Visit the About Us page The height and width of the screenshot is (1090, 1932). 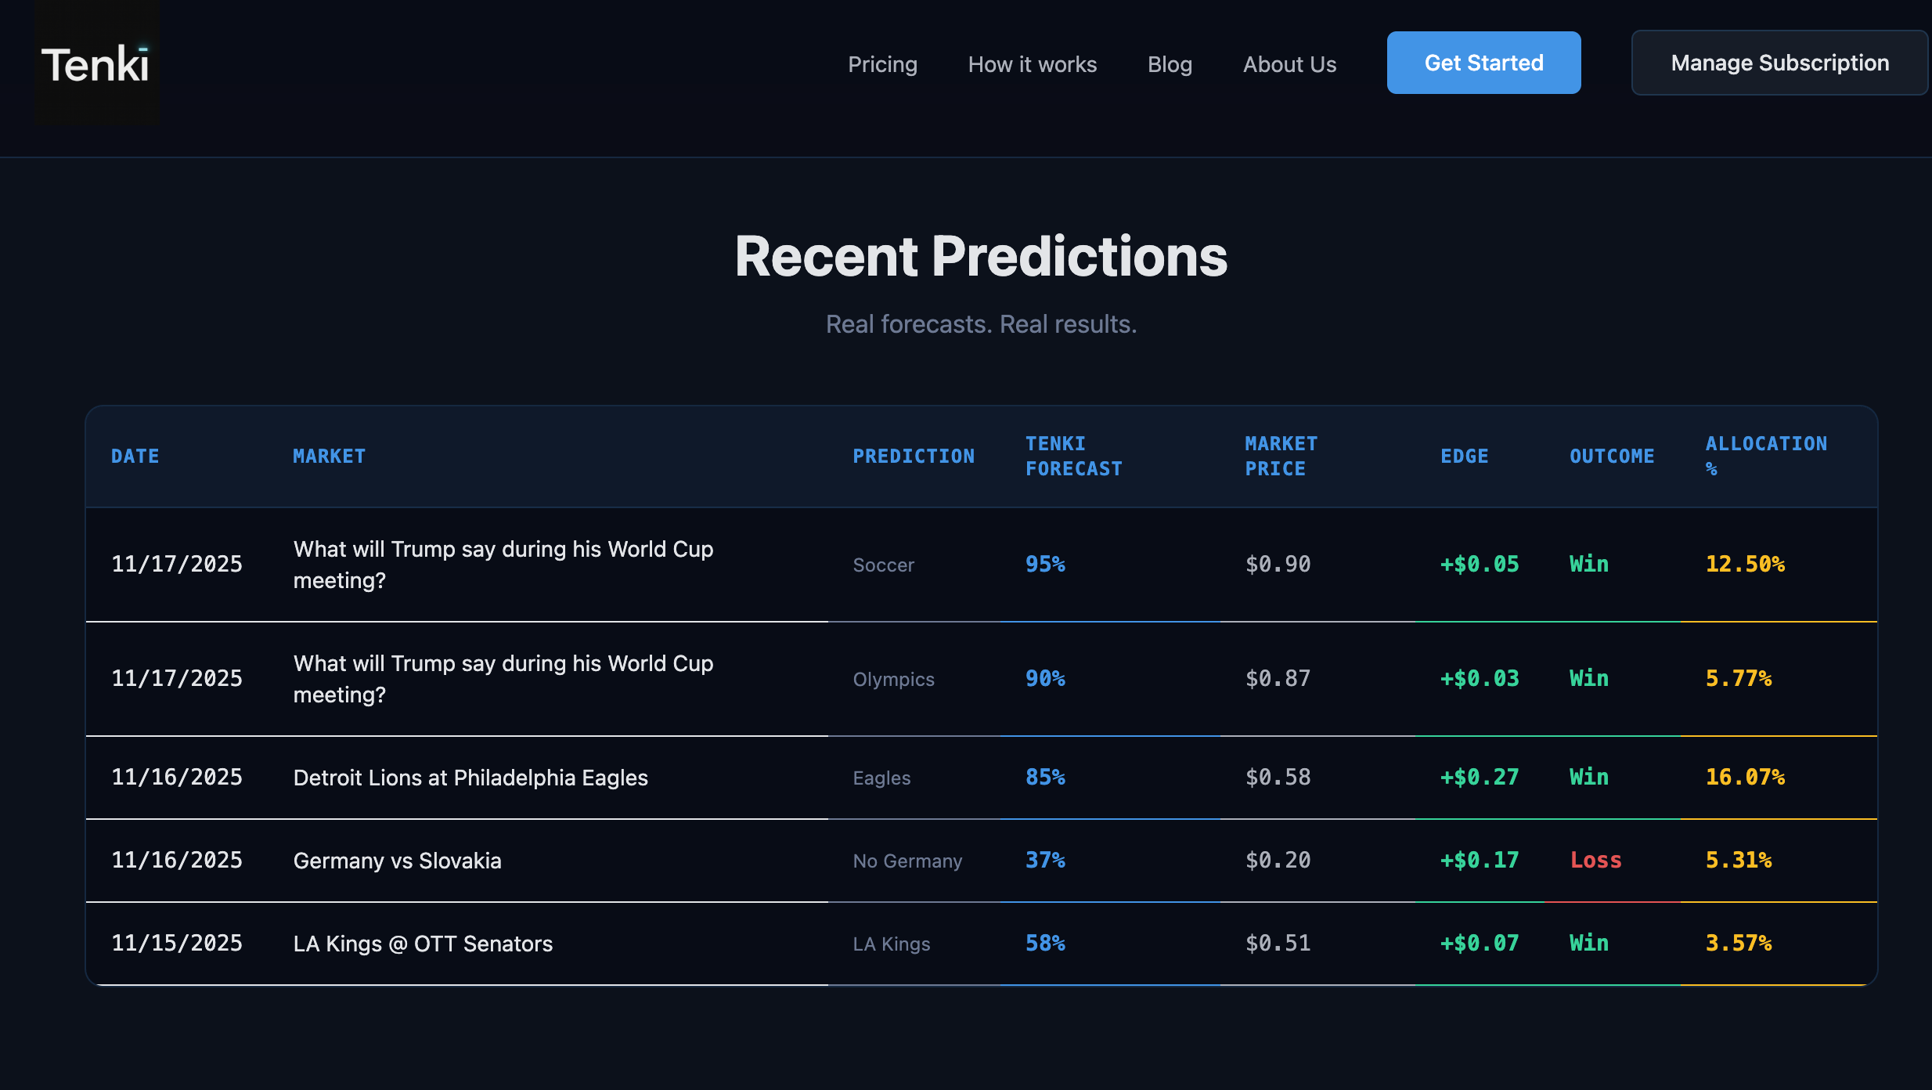tap(1289, 64)
